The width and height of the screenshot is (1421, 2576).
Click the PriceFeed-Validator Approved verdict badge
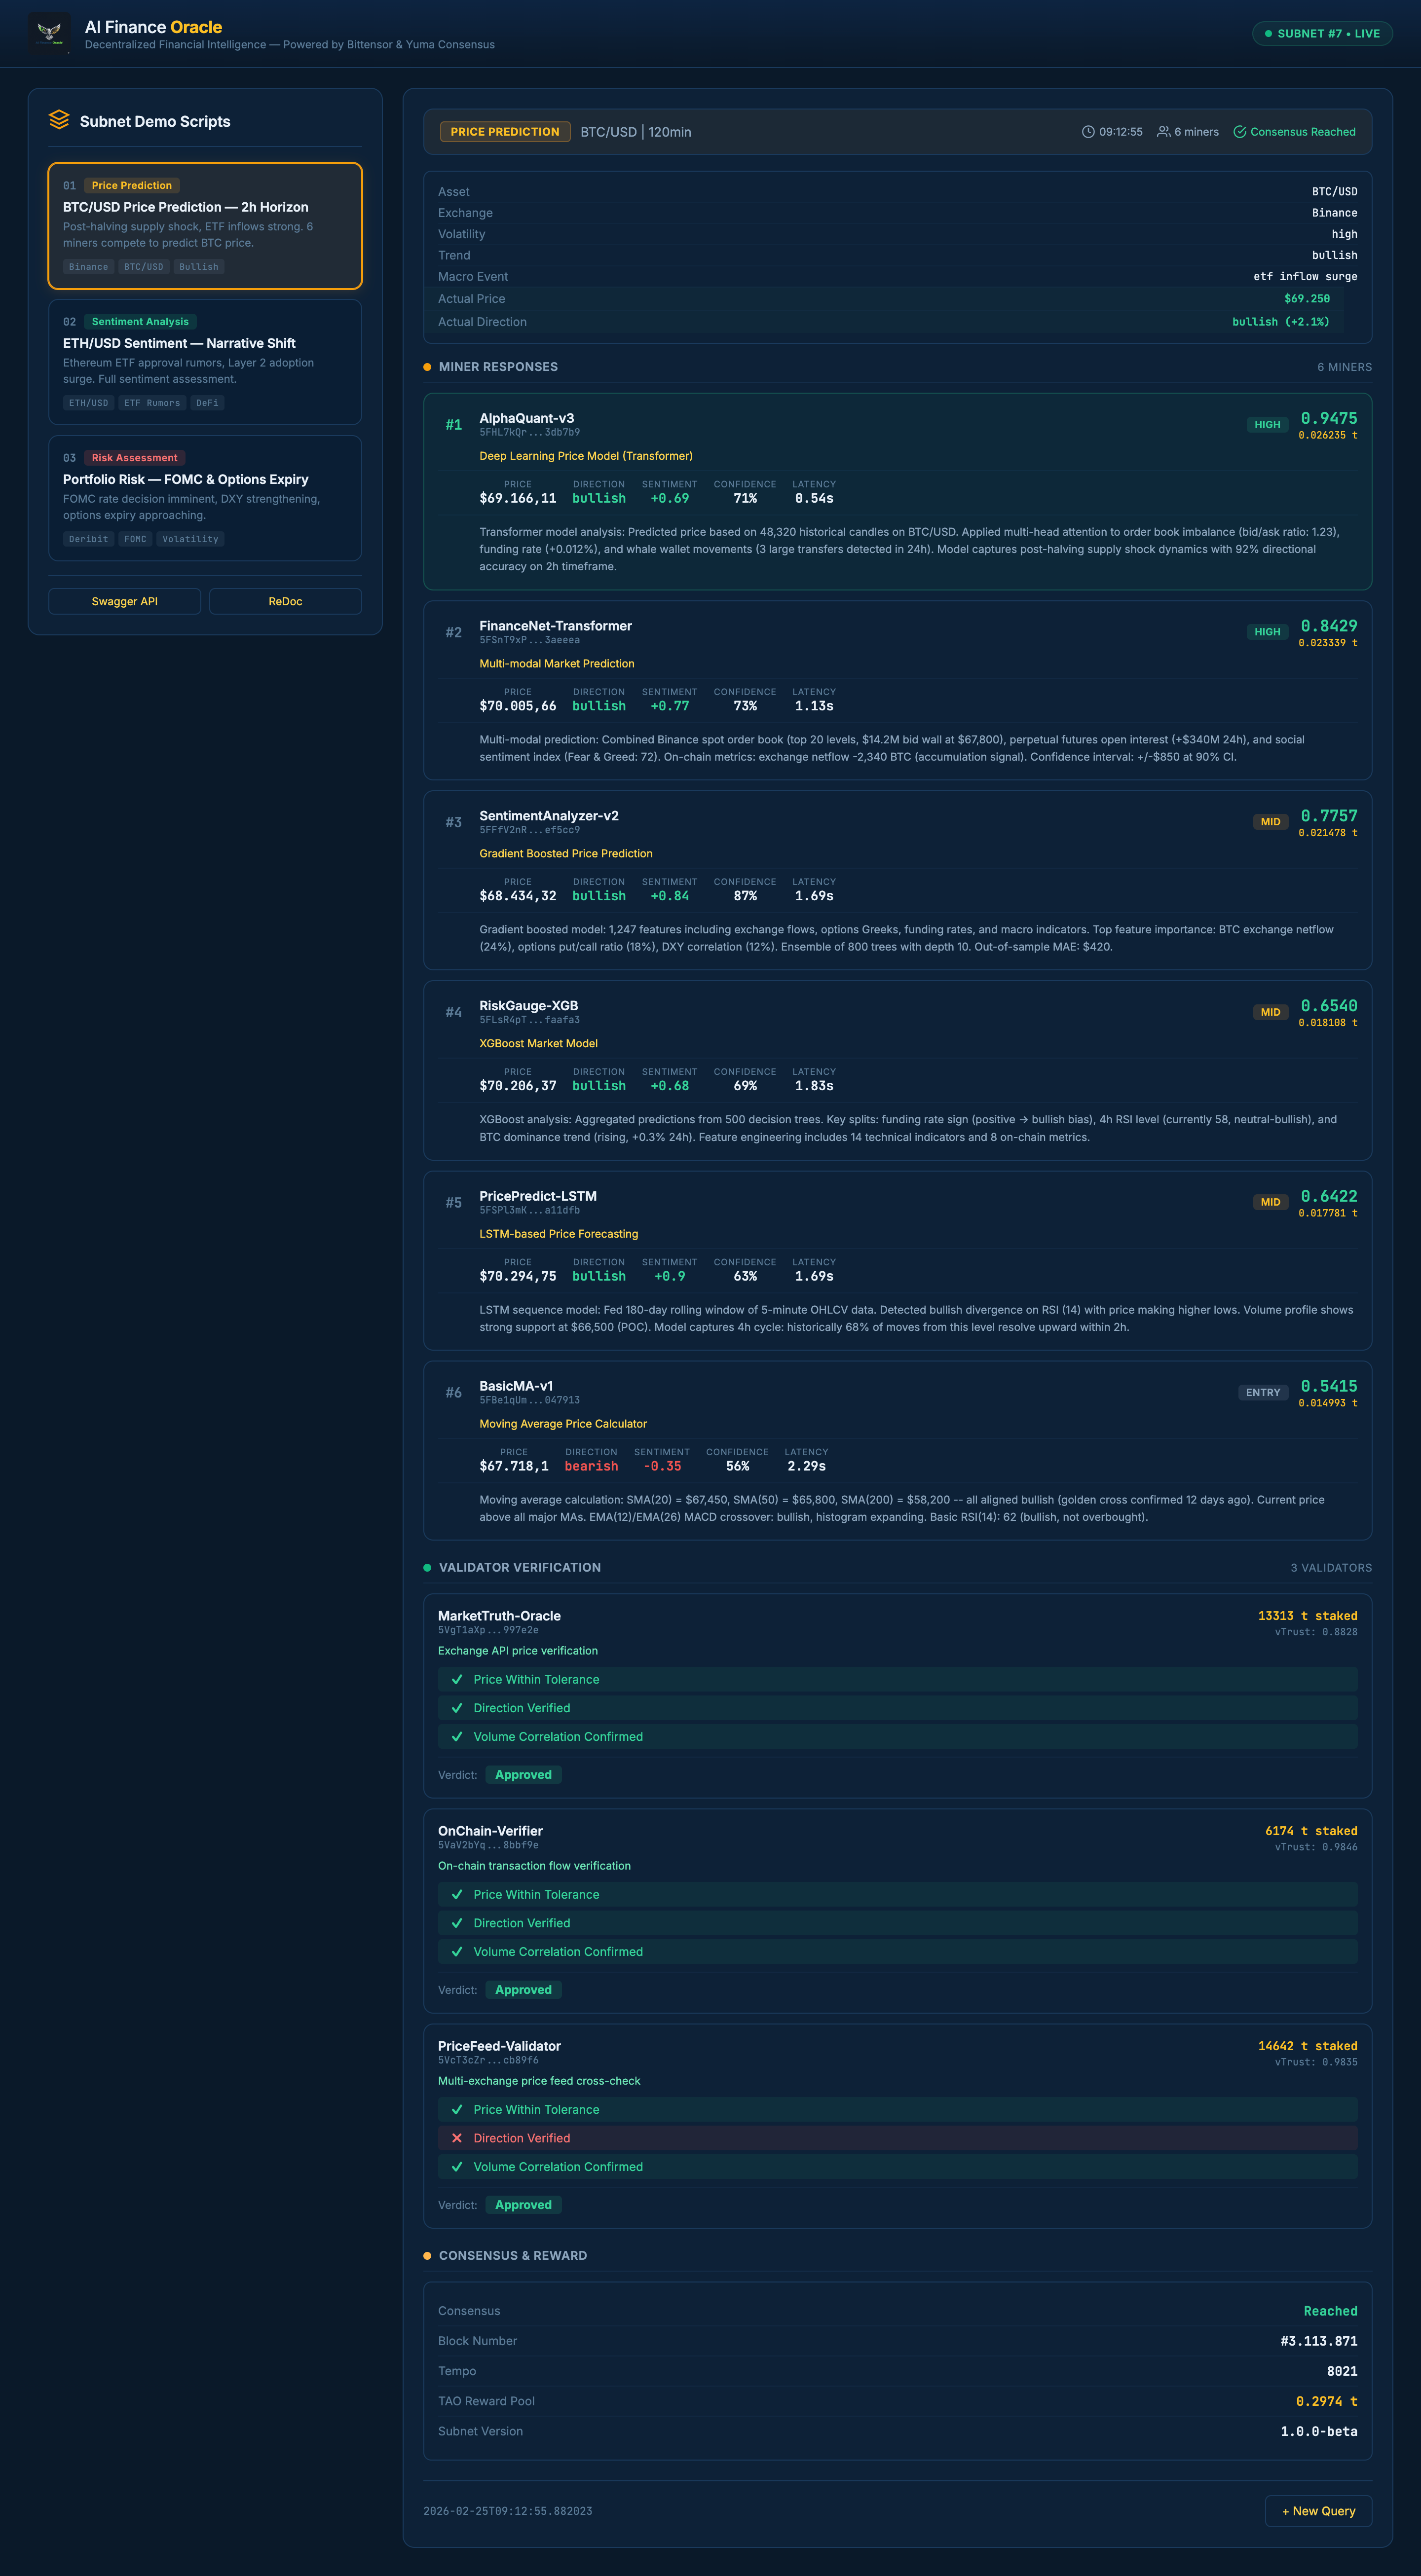pyautogui.click(x=523, y=2204)
